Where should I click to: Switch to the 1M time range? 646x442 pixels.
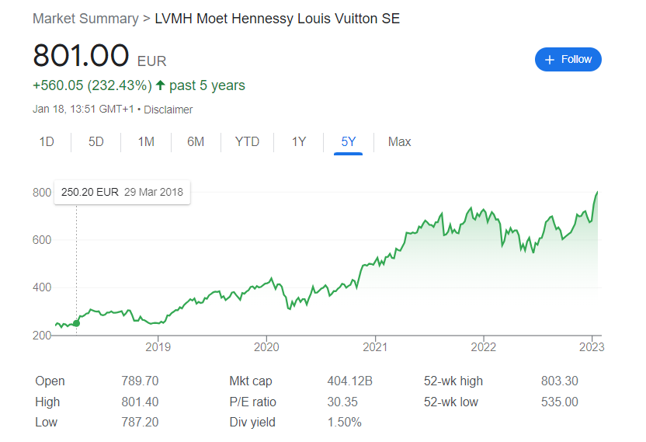[146, 142]
